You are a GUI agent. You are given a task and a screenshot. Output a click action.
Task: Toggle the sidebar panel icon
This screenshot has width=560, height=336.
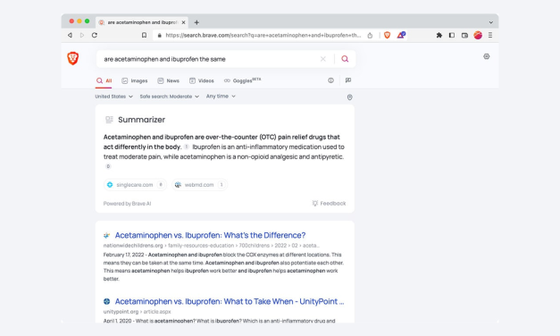[x=452, y=35]
